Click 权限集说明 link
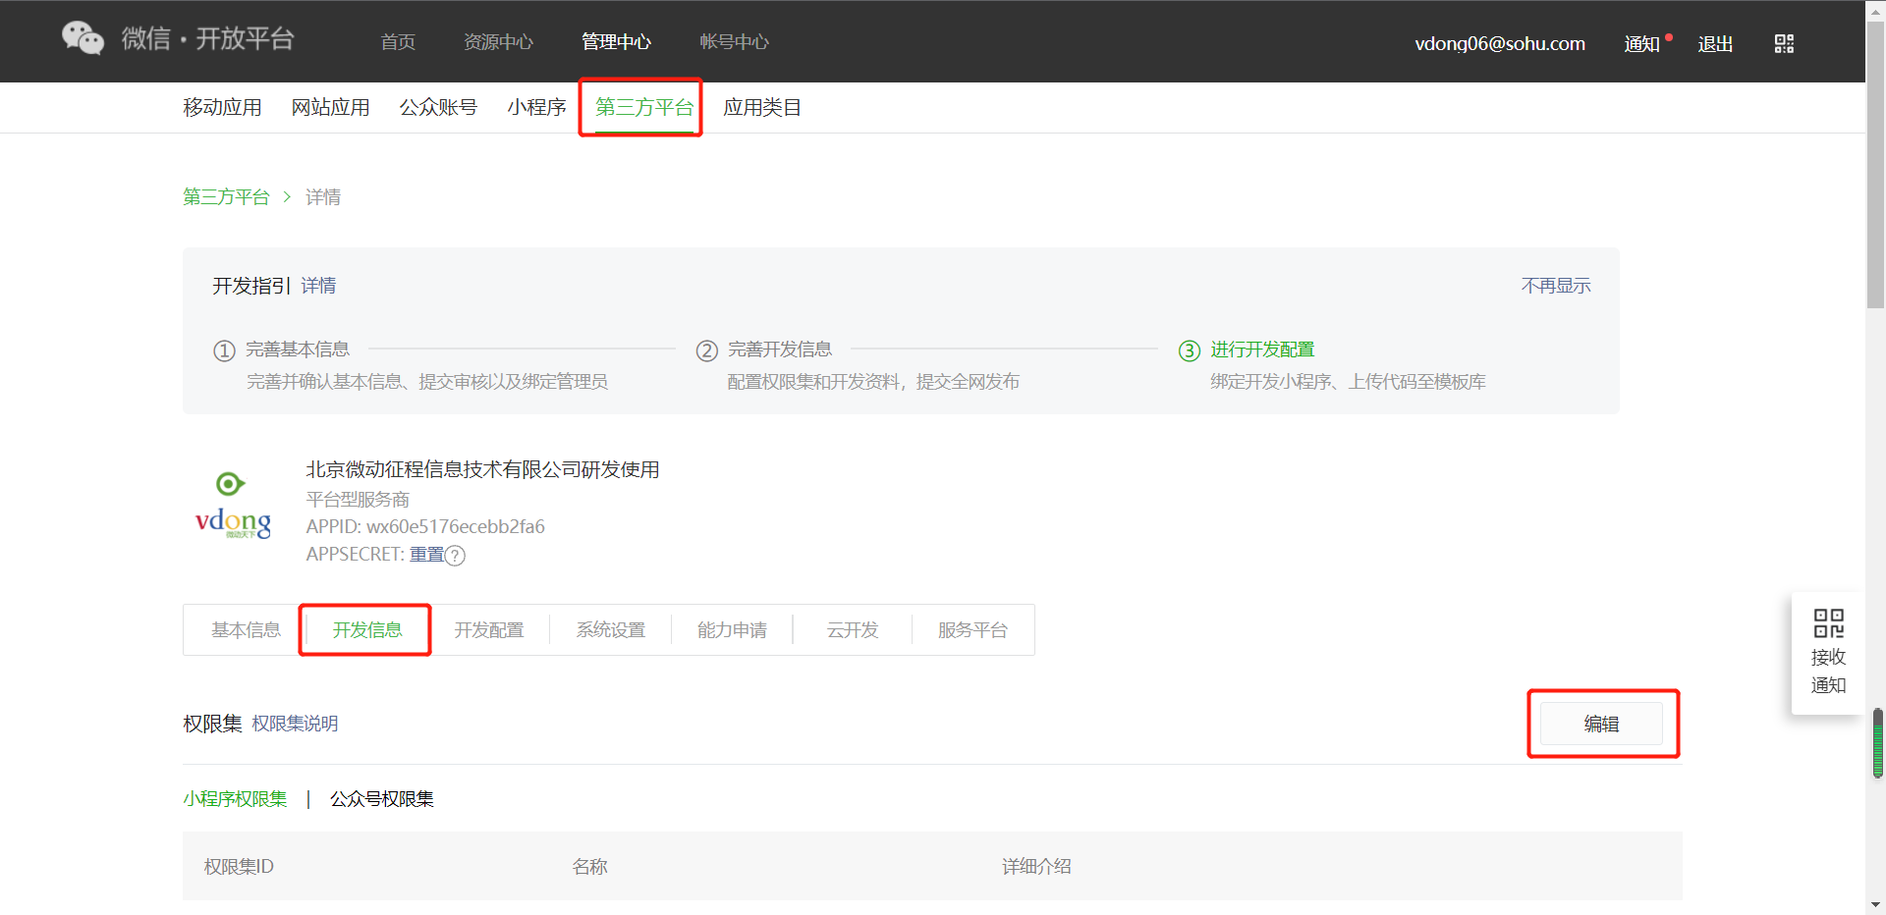 (x=295, y=724)
